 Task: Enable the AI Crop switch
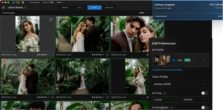(x=205, y=93)
